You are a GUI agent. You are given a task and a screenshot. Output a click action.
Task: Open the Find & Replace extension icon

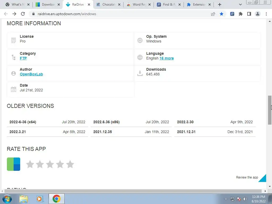[x=232, y=14]
